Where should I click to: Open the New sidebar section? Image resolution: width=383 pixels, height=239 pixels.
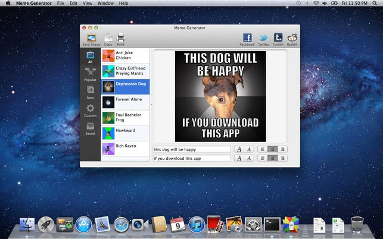tap(90, 92)
